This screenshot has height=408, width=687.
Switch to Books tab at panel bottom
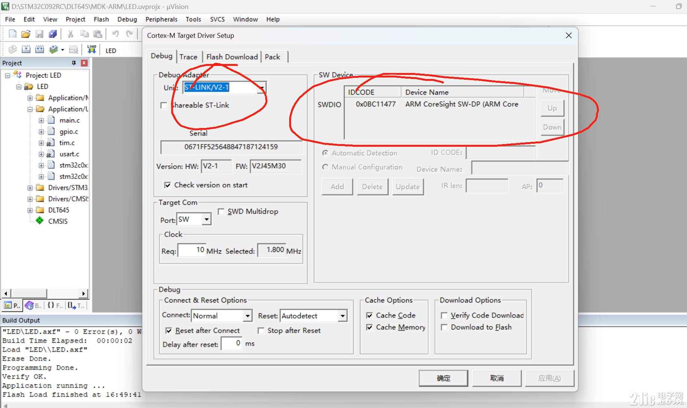click(x=33, y=305)
